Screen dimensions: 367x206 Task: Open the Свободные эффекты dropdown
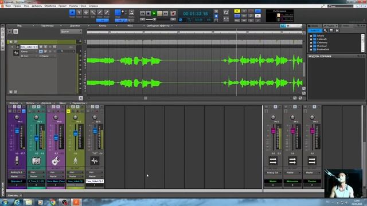pos(159,26)
